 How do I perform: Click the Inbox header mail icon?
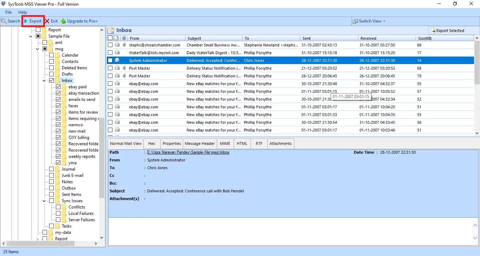[111, 30]
